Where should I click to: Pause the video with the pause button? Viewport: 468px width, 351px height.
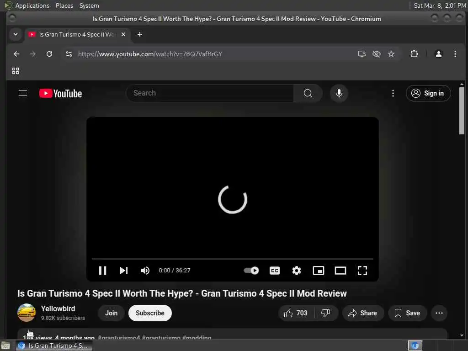pyautogui.click(x=102, y=271)
